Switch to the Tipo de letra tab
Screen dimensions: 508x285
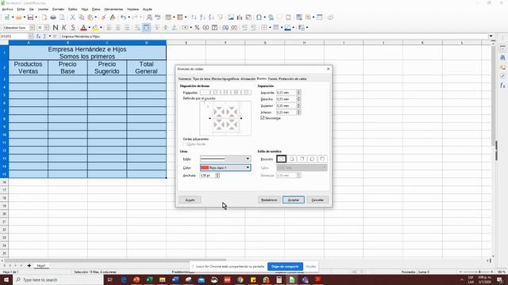[202, 79]
